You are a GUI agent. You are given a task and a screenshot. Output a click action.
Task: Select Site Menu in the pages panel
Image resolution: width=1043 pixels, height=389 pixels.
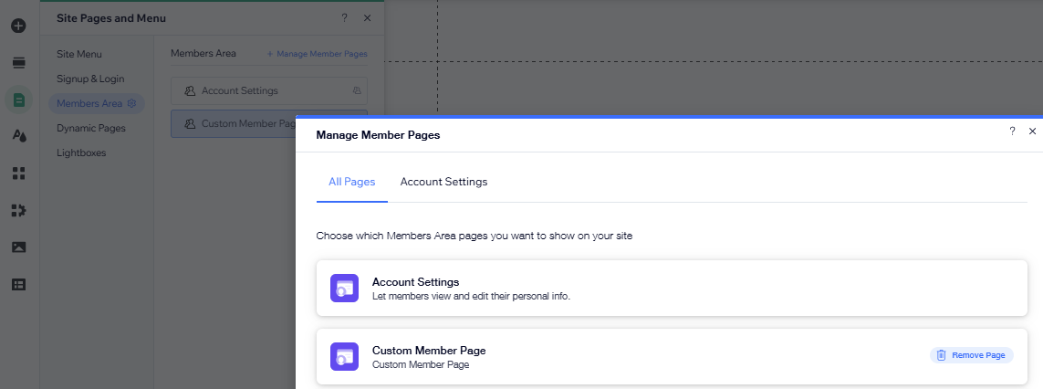79,55
